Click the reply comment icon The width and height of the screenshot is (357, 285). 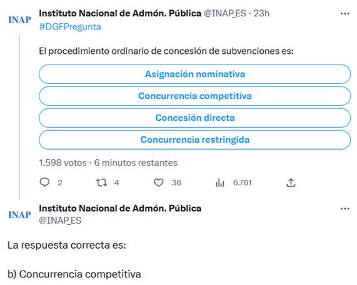click(x=44, y=182)
